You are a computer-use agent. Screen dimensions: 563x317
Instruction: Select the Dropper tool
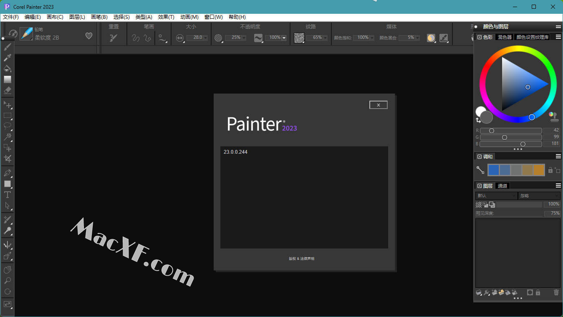(x=8, y=58)
